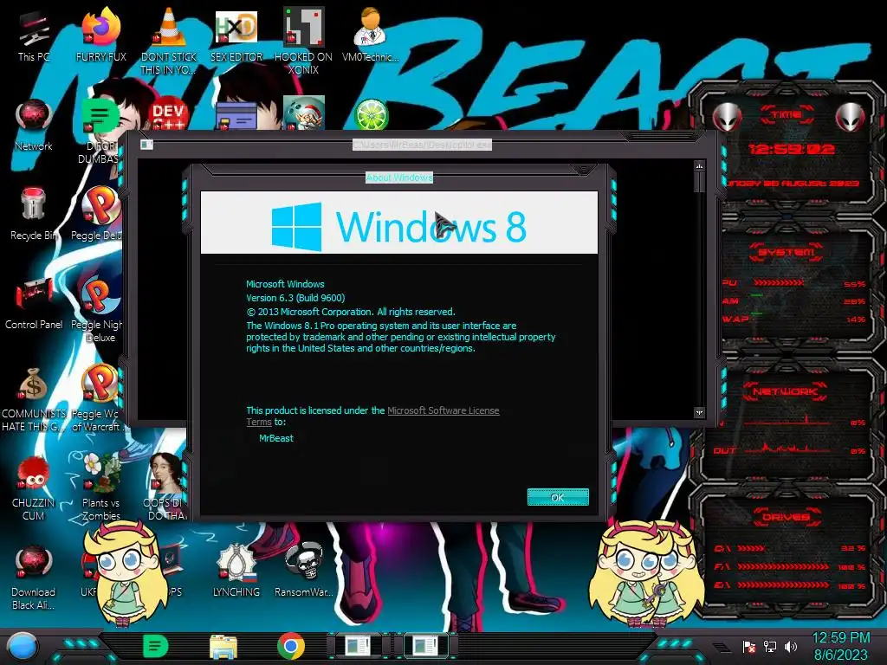Open the green app pinned on taskbar
887x665 pixels.
[156, 646]
